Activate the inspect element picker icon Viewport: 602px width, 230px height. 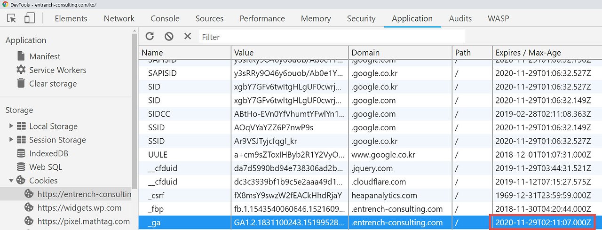(x=12, y=18)
